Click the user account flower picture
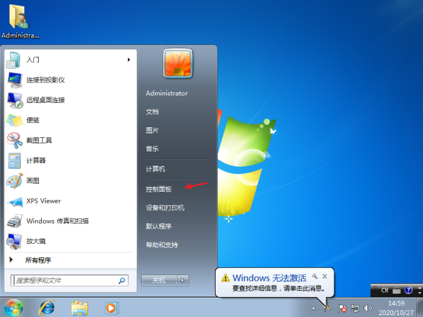Viewport: 423px width, 317px height. pyautogui.click(x=176, y=63)
